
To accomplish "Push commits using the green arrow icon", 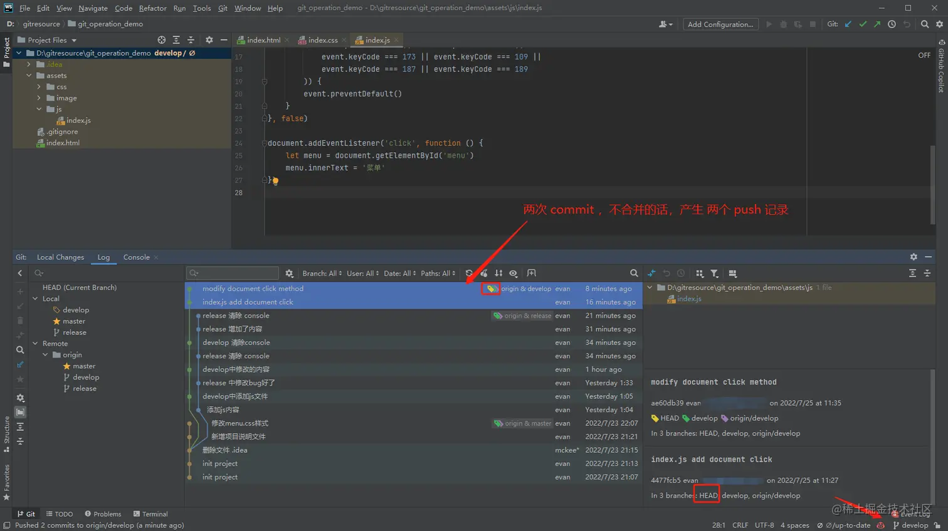I will [877, 24].
